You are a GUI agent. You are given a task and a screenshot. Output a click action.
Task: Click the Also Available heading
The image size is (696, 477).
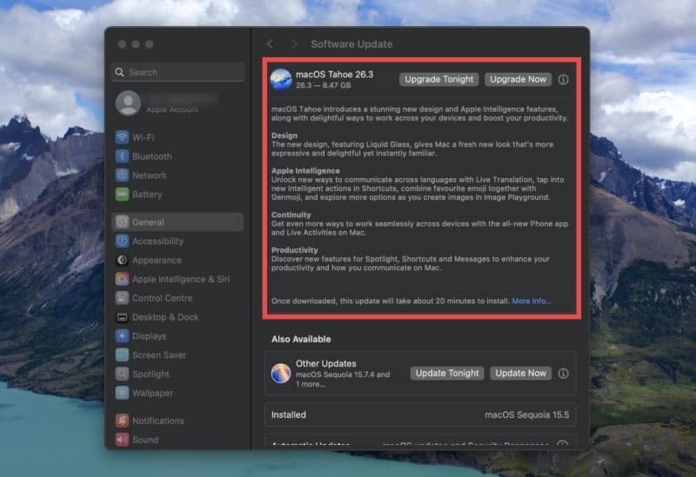(301, 339)
